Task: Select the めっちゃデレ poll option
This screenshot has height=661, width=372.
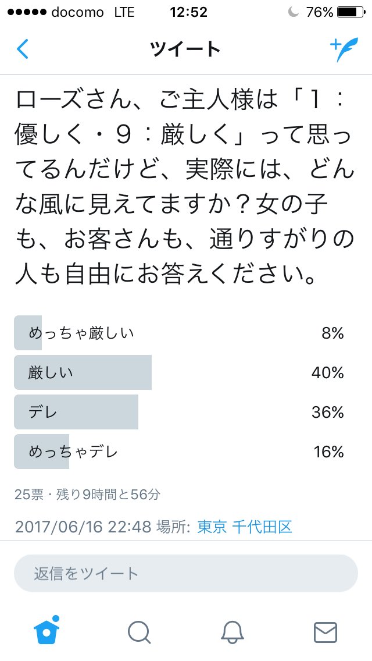Action: [x=186, y=452]
